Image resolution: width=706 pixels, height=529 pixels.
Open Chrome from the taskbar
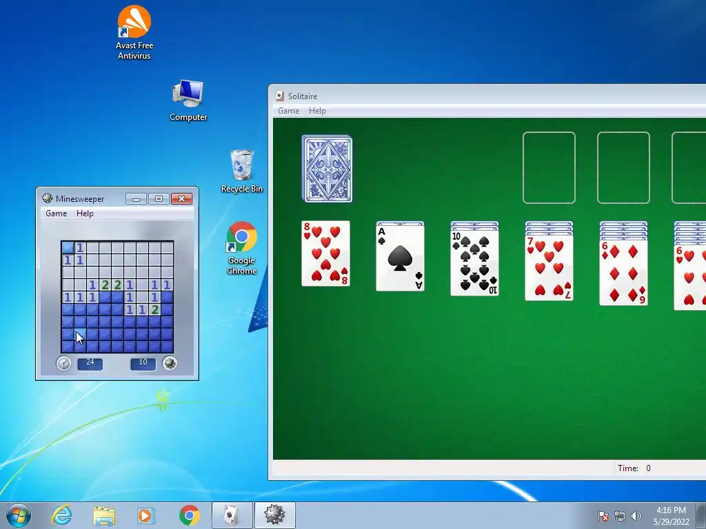[189, 515]
